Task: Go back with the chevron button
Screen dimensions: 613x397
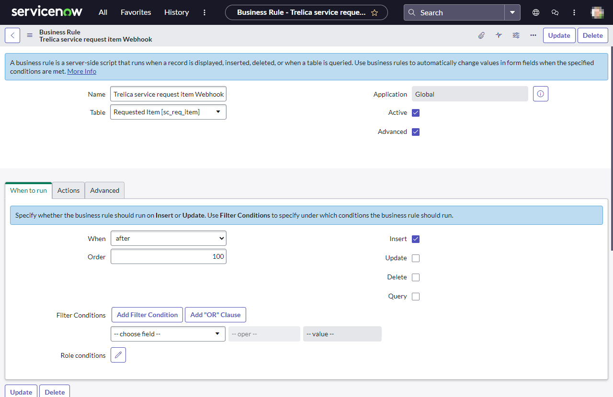Action: tap(12, 35)
